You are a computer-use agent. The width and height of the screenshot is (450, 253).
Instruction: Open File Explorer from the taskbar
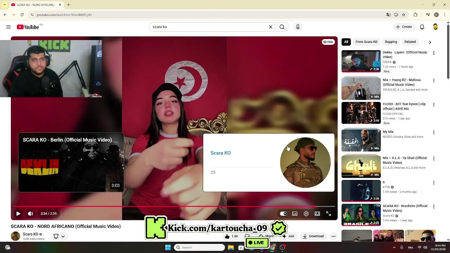click(231, 247)
